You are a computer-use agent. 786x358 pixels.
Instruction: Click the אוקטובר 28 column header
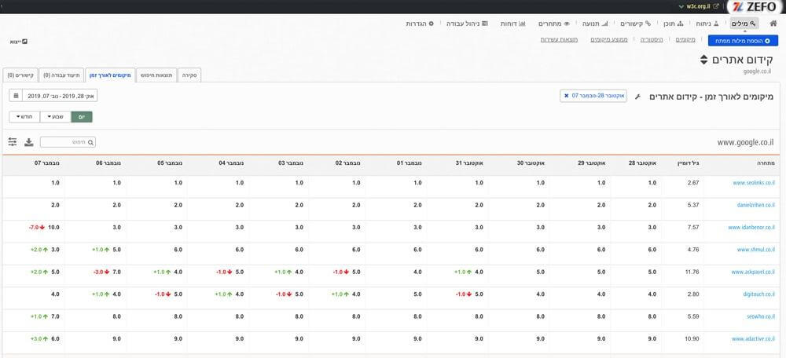(641, 163)
